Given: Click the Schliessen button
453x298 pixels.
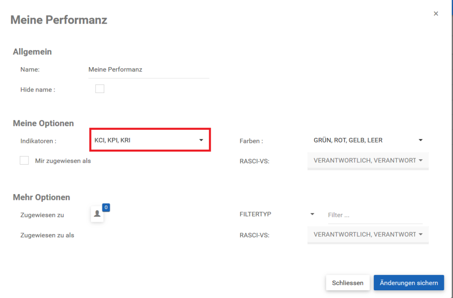Looking at the screenshot, I should pyautogui.click(x=347, y=283).
